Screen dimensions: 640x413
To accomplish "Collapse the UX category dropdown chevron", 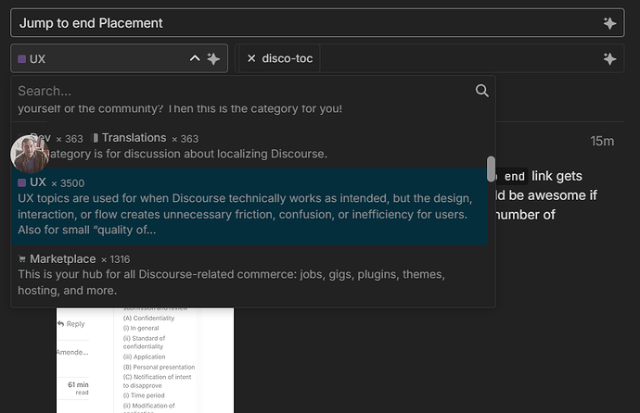I will click(195, 58).
